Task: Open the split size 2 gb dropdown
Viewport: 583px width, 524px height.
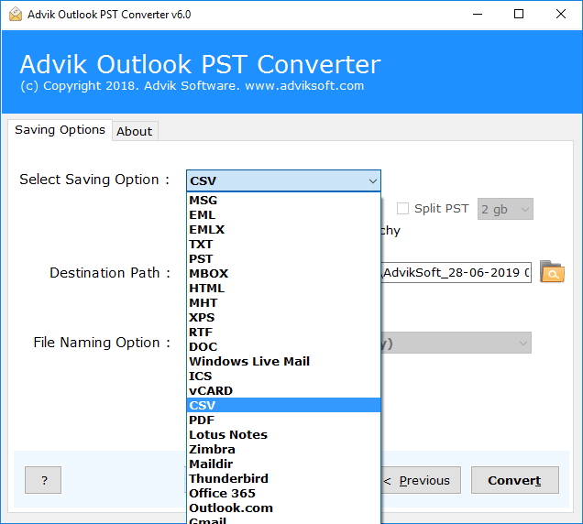Action: tap(505, 209)
